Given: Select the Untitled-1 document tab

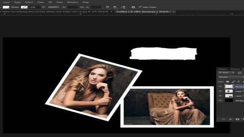Looking at the screenshot, I should (x=143, y=12).
